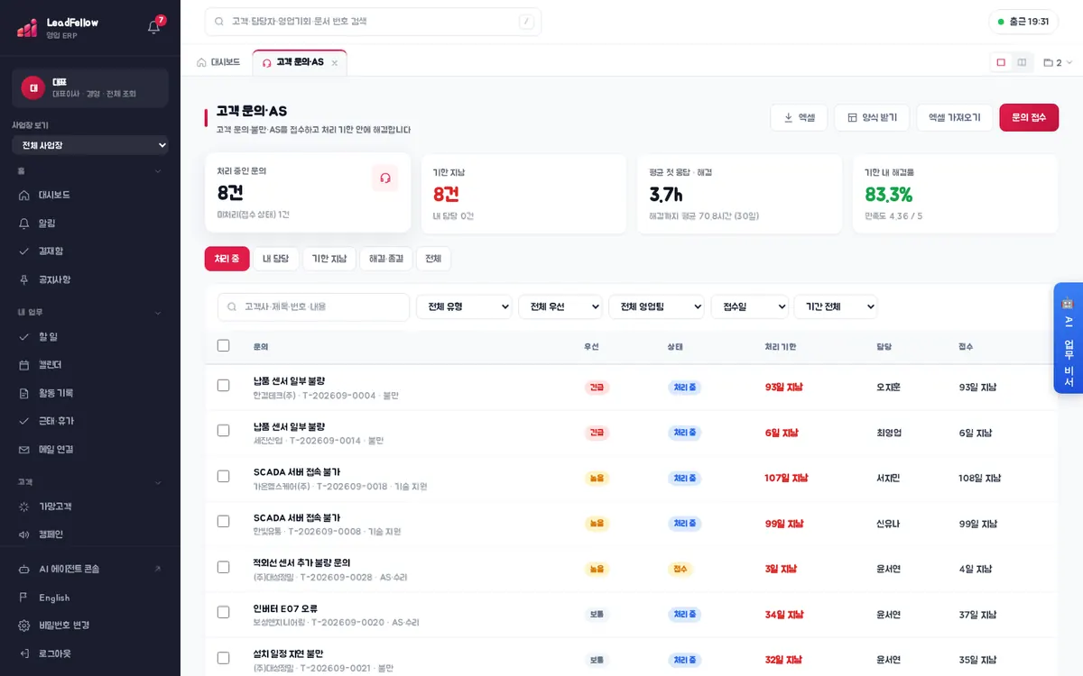This screenshot has width=1083, height=676.
Task: Open the 전체 영업팀 filter dropdown
Action: 656,306
